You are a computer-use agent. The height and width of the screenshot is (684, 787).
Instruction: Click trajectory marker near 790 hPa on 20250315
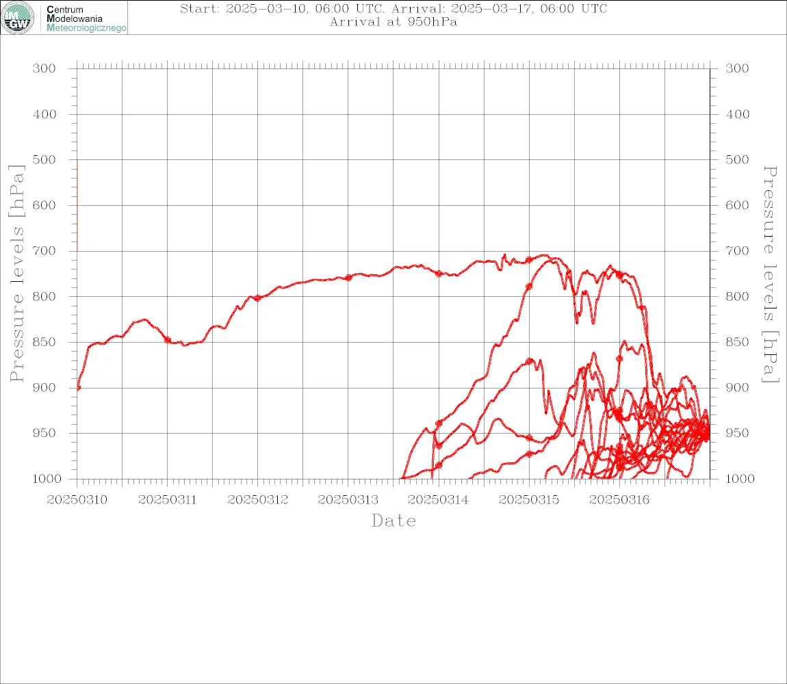point(529,287)
